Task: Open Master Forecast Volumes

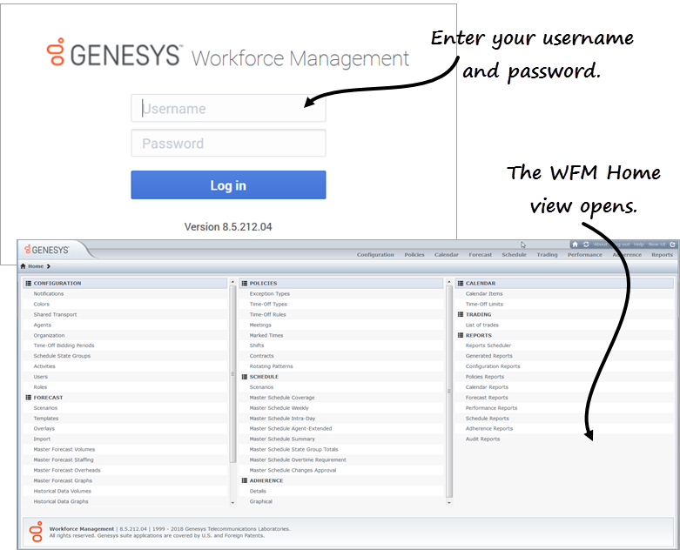Action: (64, 449)
